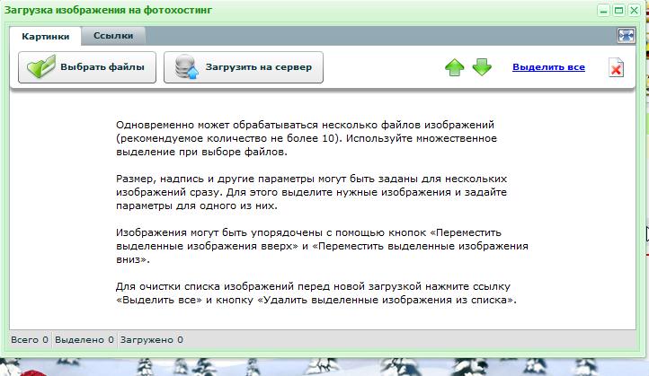
Task: Maximize the photo hosting upload window
Action: (618, 11)
